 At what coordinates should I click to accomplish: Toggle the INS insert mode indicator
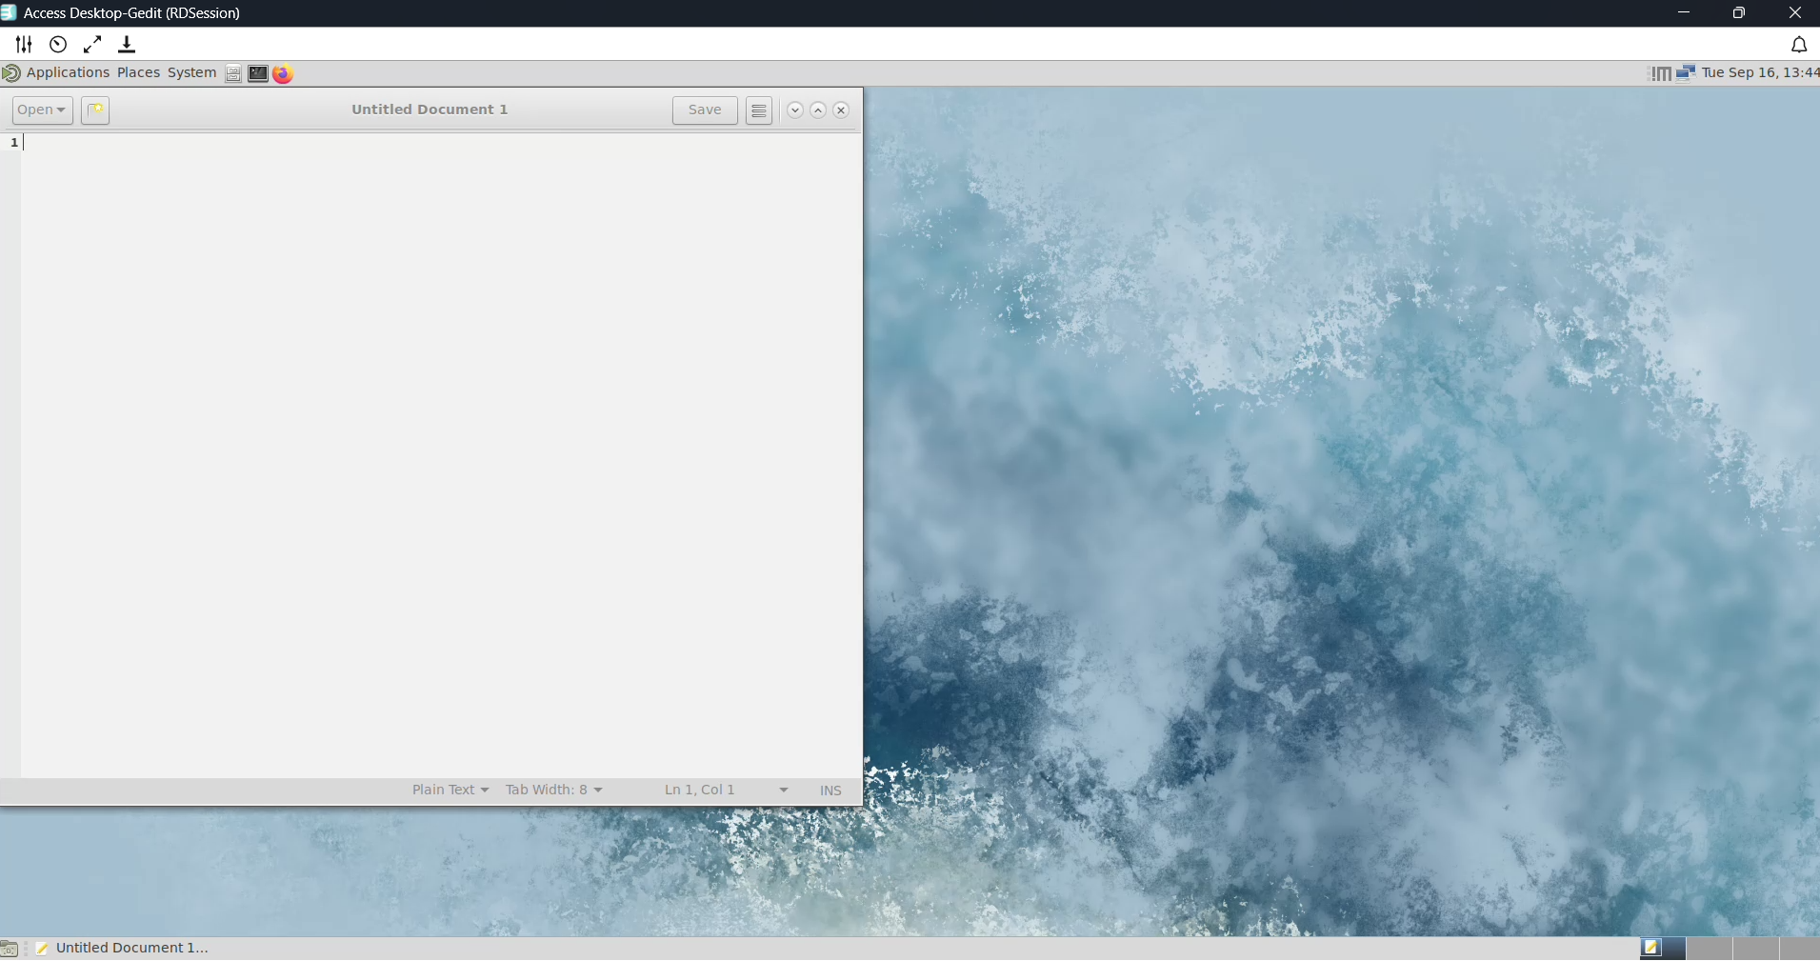pyautogui.click(x=830, y=791)
